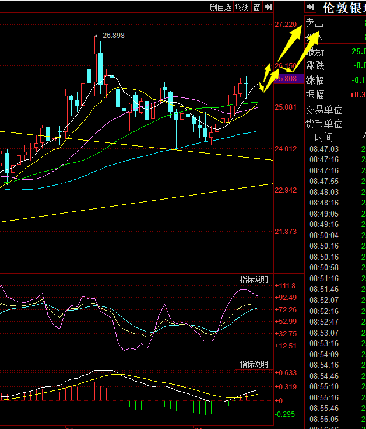Select the 08:56:05 tick row
Image resolution: width=366 pixels, height=429 pixels.
[x=336, y=419]
